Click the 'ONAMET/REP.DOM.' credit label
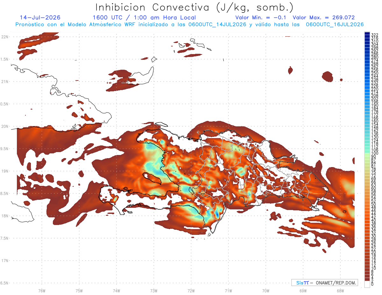The image size is (382, 295). [x=336, y=283]
